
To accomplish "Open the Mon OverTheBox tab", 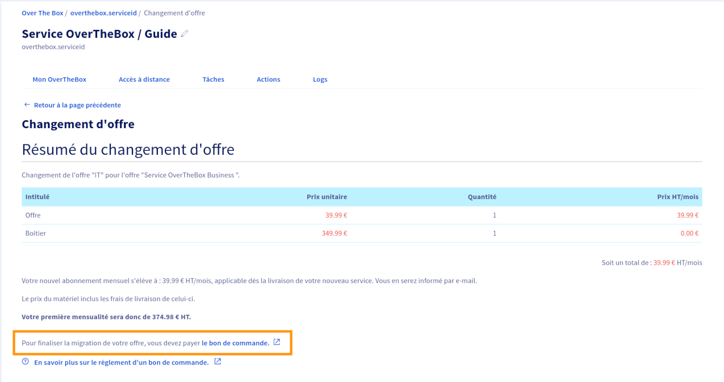I will [59, 79].
